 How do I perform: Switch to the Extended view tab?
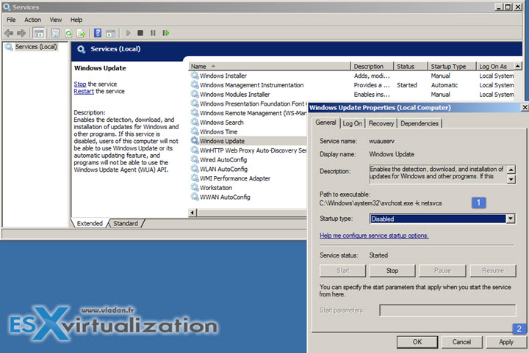pos(90,223)
